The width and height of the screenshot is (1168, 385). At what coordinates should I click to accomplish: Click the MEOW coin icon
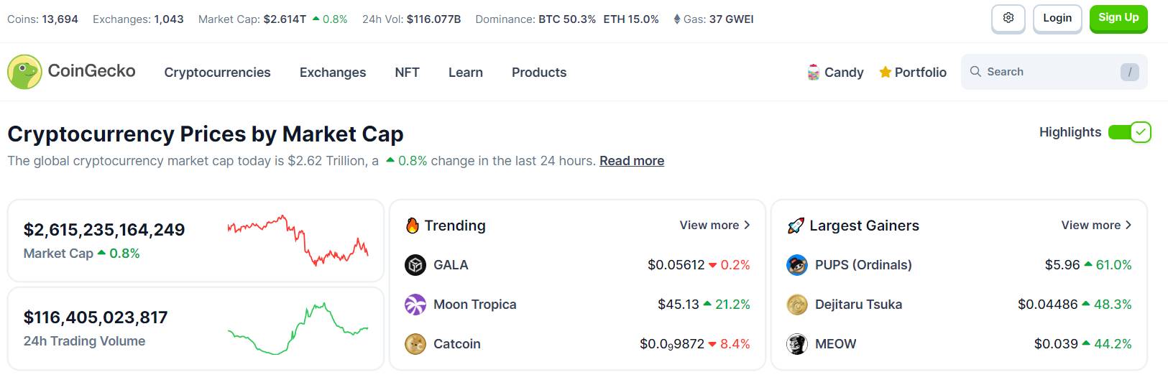tap(797, 344)
